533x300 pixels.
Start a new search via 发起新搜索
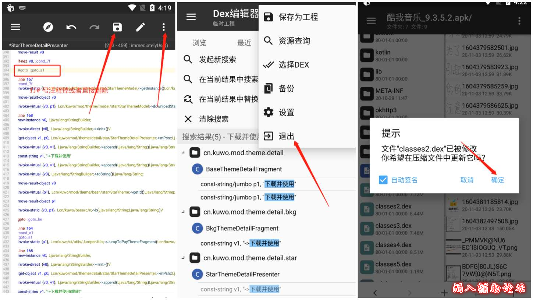click(218, 59)
